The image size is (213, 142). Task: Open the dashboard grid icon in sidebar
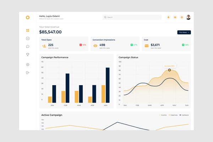[x=28, y=30]
